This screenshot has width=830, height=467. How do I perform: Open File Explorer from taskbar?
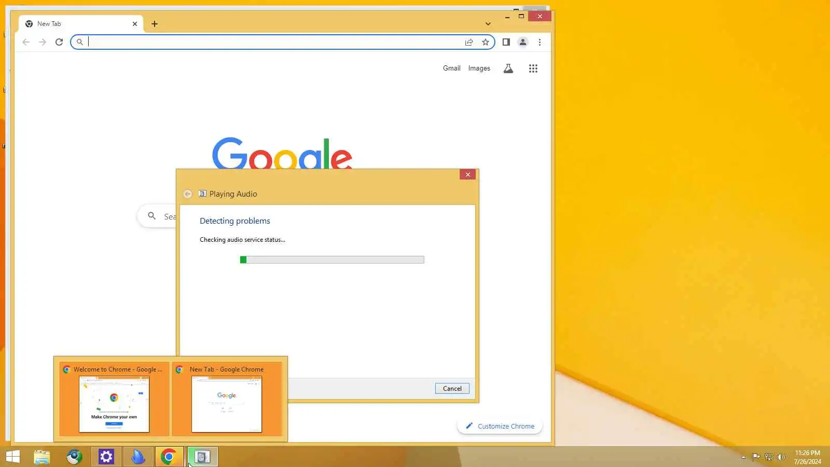point(42,457)
